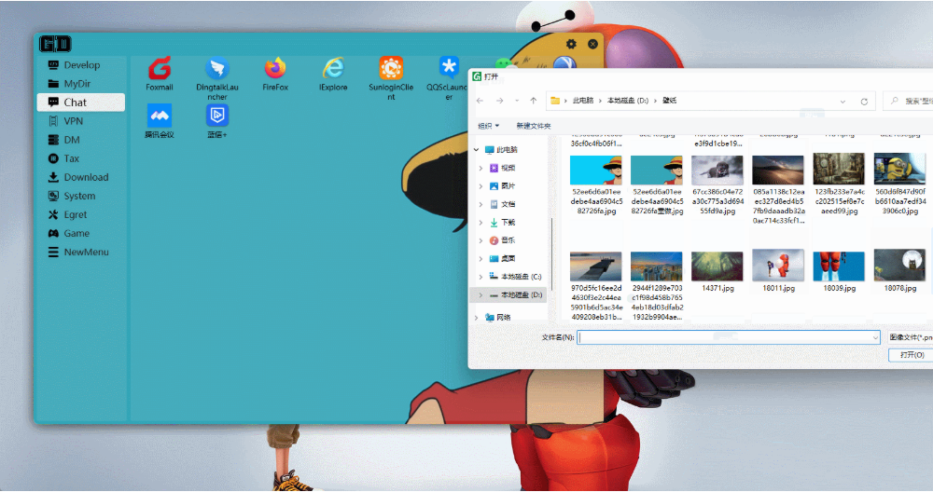Screen dimensions: 933x492
Task: Select the MyDir menu category
Action: pos(81,84)
